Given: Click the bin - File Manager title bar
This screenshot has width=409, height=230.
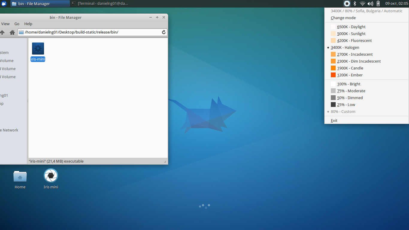Looking at the screenshot, I should click(x=66, y=17).
